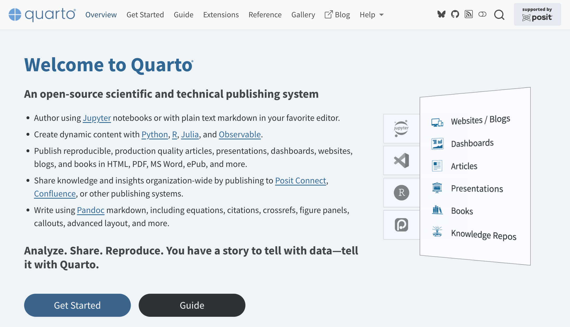The image size is (570, 327).
Task: Click the Presentations easel icon
Action: point(437,188)
